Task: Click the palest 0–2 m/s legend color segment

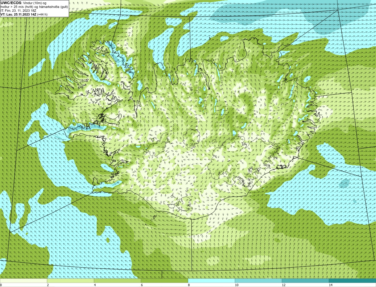Action: click(23, 281)
